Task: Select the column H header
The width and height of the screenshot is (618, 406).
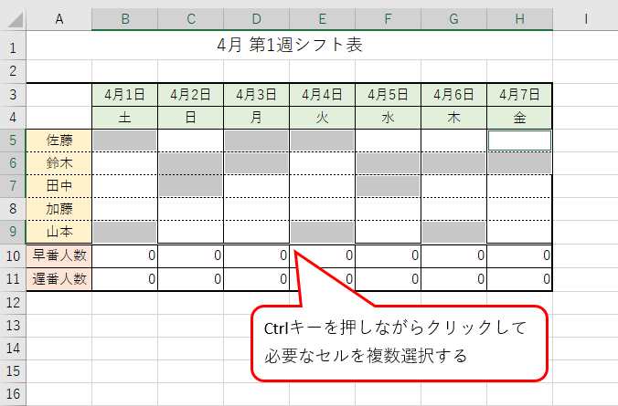Action: point(519,18)
